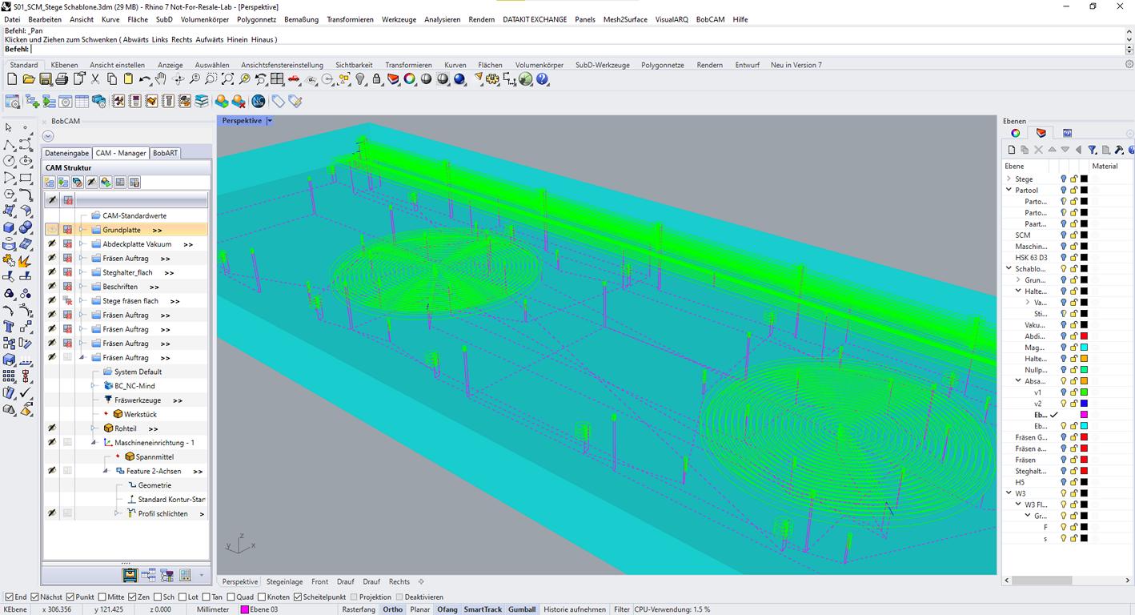Click the Print icon
Screen dimensions: 1135x615
pos(62,79)
